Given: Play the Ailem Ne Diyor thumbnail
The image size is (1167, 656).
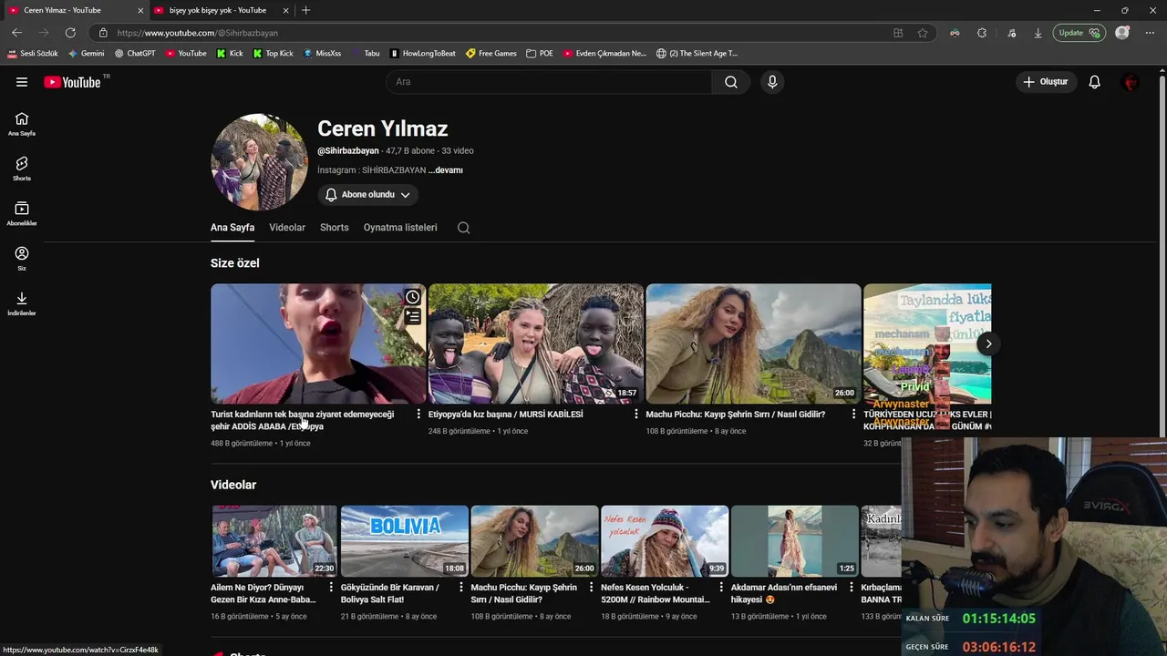Looking at the screenshot, I should tap(274, 541).
